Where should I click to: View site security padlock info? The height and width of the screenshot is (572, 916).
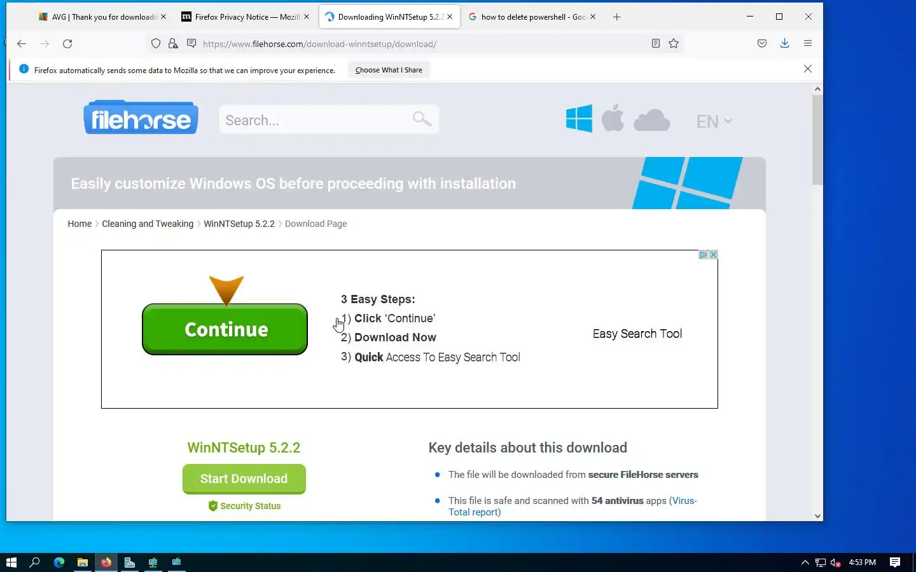[173, 44]
